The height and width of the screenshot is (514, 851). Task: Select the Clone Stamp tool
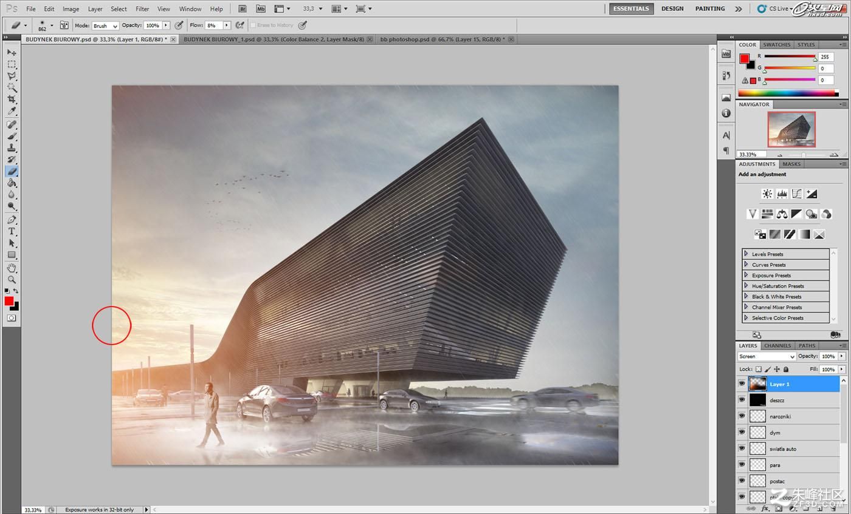click(12, 147)
